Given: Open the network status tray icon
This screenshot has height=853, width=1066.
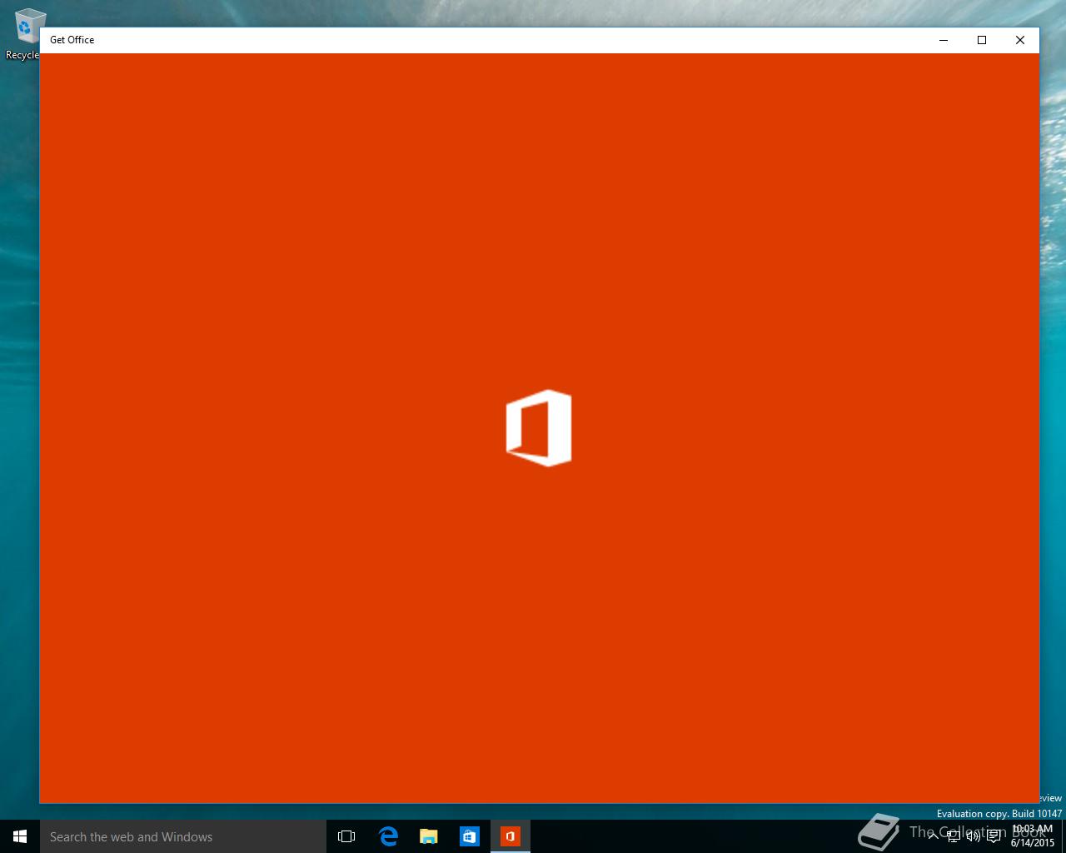Looking at the screenshot, I should pos(954,836).
